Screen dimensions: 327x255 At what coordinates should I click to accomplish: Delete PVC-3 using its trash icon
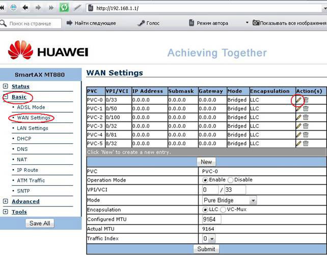(x=306, y=126)
